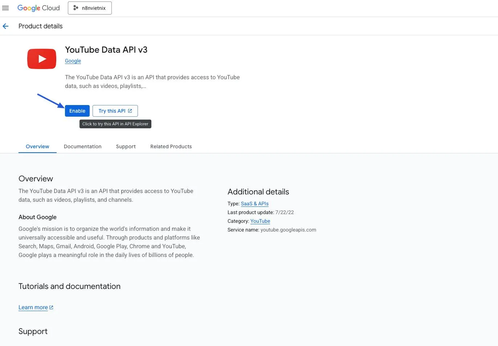Open the Google publisher link

click(73, 61)
